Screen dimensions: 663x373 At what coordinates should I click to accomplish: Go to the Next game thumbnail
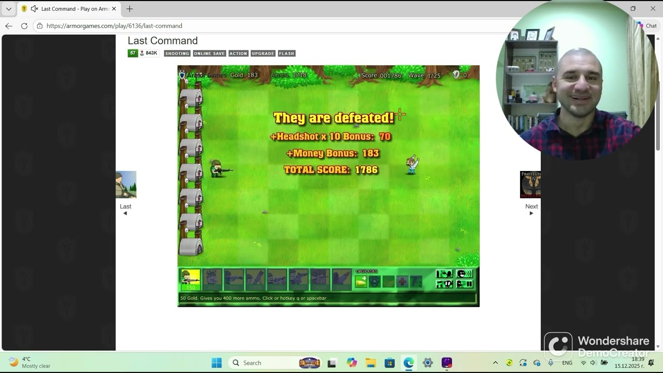(x=530, y=184)
